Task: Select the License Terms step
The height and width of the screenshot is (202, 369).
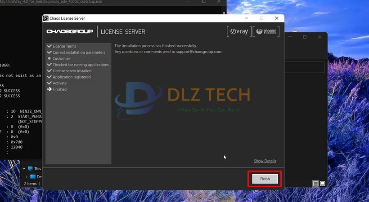Action: point(64,46)
